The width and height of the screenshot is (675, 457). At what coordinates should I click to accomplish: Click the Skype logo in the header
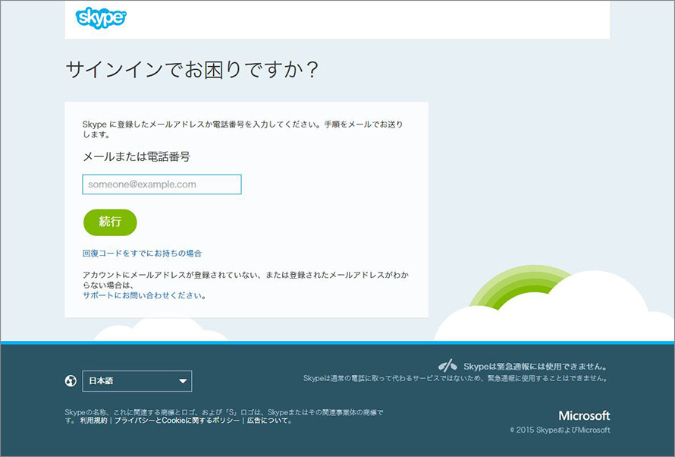click(x=101, y=17)
